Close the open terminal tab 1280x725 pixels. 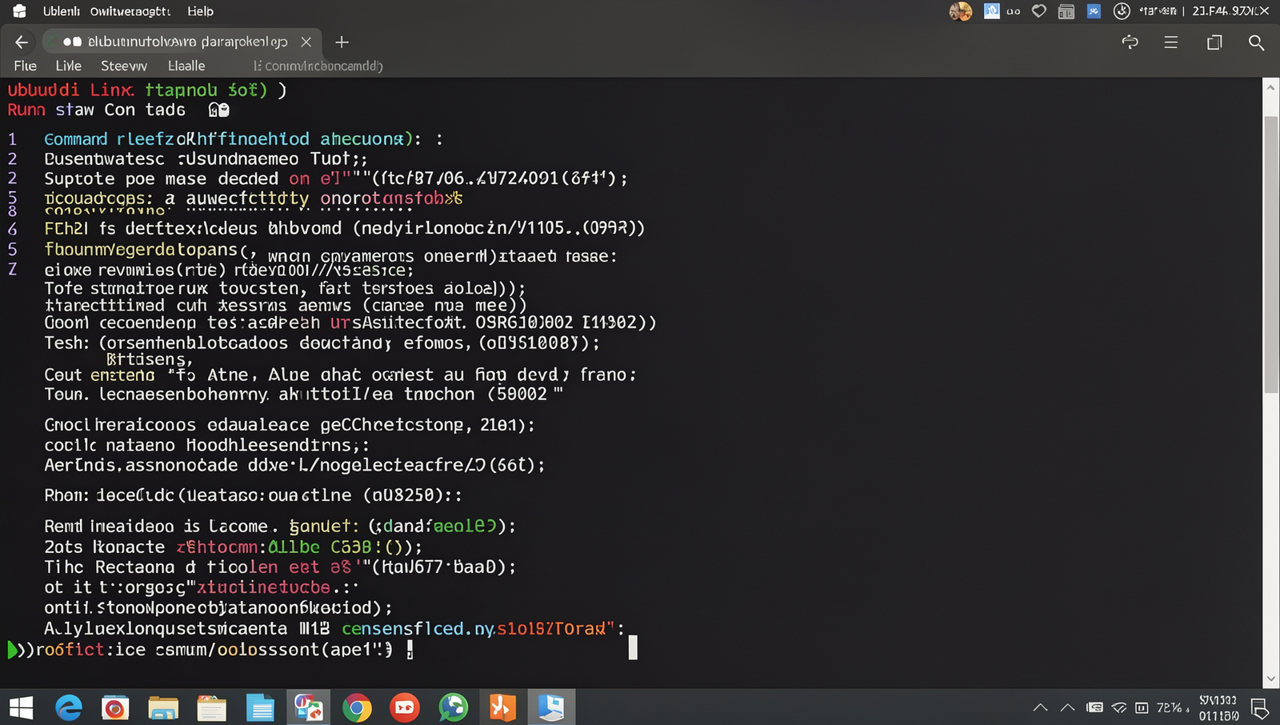pyautogui.click(x=306, y=42)
